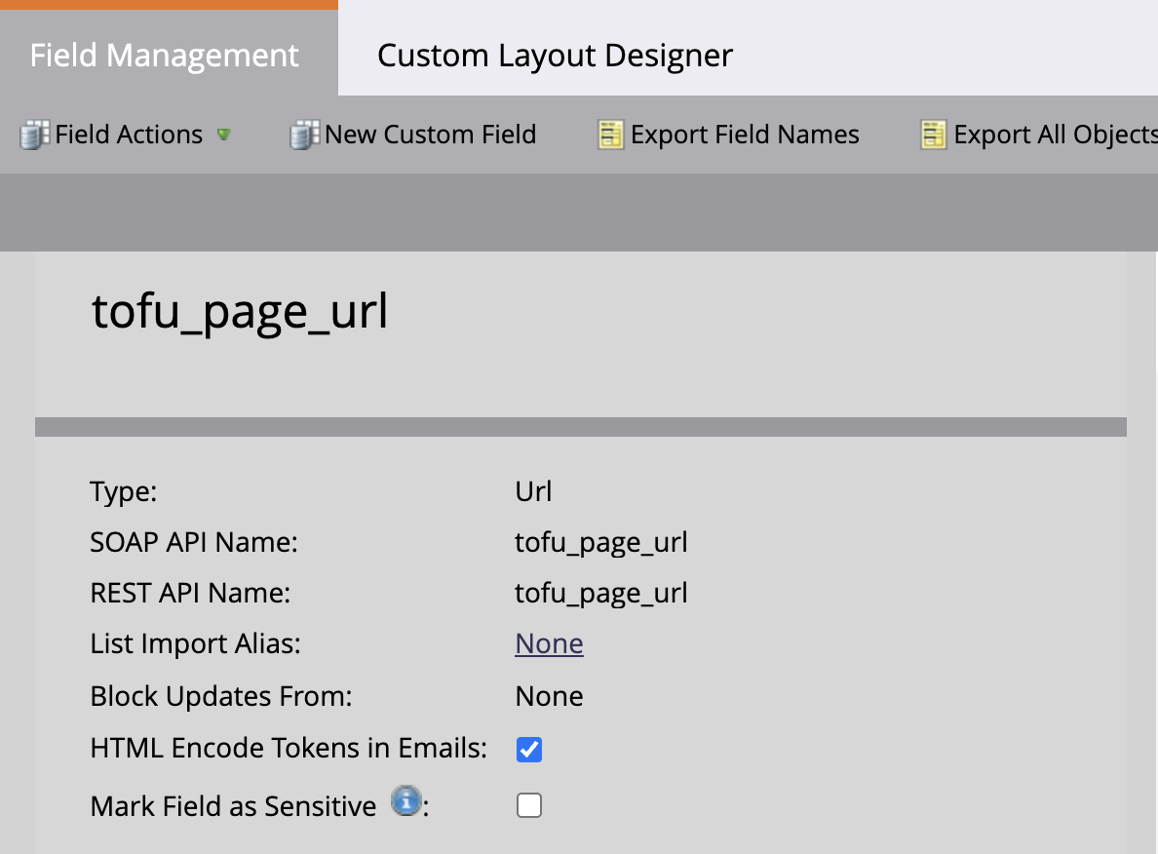Choose Export All Objects

point(1056,135)
